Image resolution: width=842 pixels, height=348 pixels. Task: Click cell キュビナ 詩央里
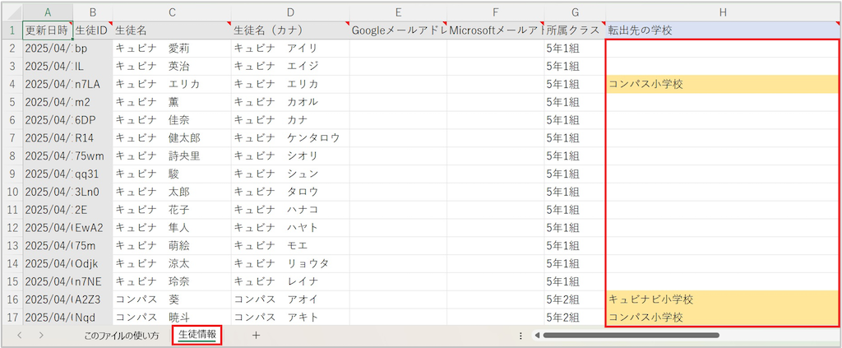tap(172, 155)
